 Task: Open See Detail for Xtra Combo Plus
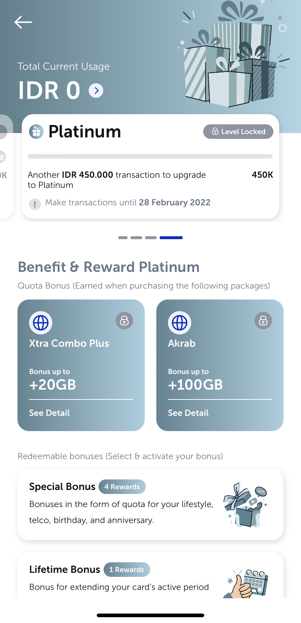[49, 413]
